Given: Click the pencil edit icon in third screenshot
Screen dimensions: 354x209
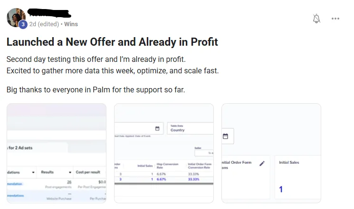Looking at the screenshot, I should point(262,163).
